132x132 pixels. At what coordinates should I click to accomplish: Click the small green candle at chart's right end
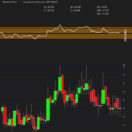click(120, 109)
